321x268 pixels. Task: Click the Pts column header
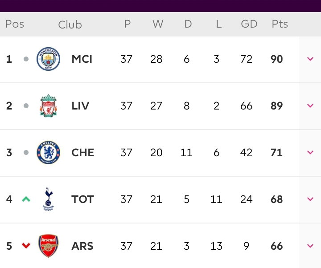(x=280, y=24)
